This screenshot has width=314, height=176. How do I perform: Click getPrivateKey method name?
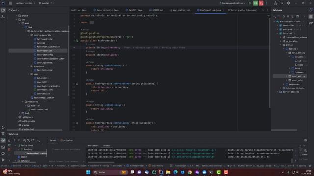(113, 66)
